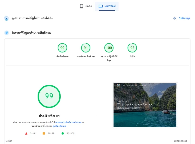Select the 91 accessibility score gauge
Viewport: 195px width, 144px height.
(x=86, y=48)
